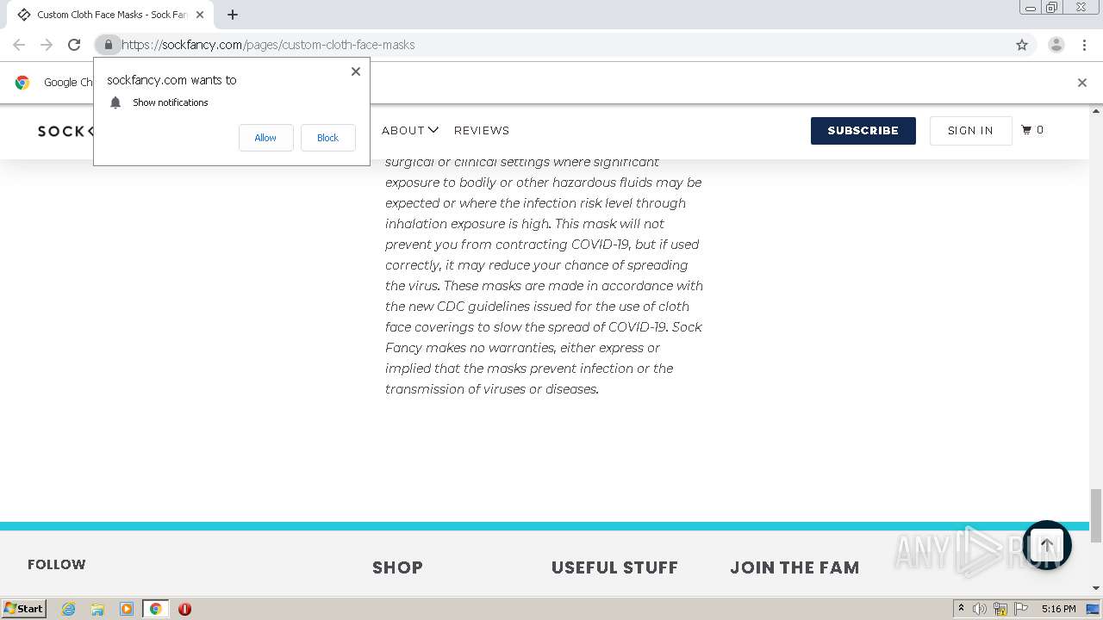Click the scrollbar down arrow

(x=1096, y=589)
